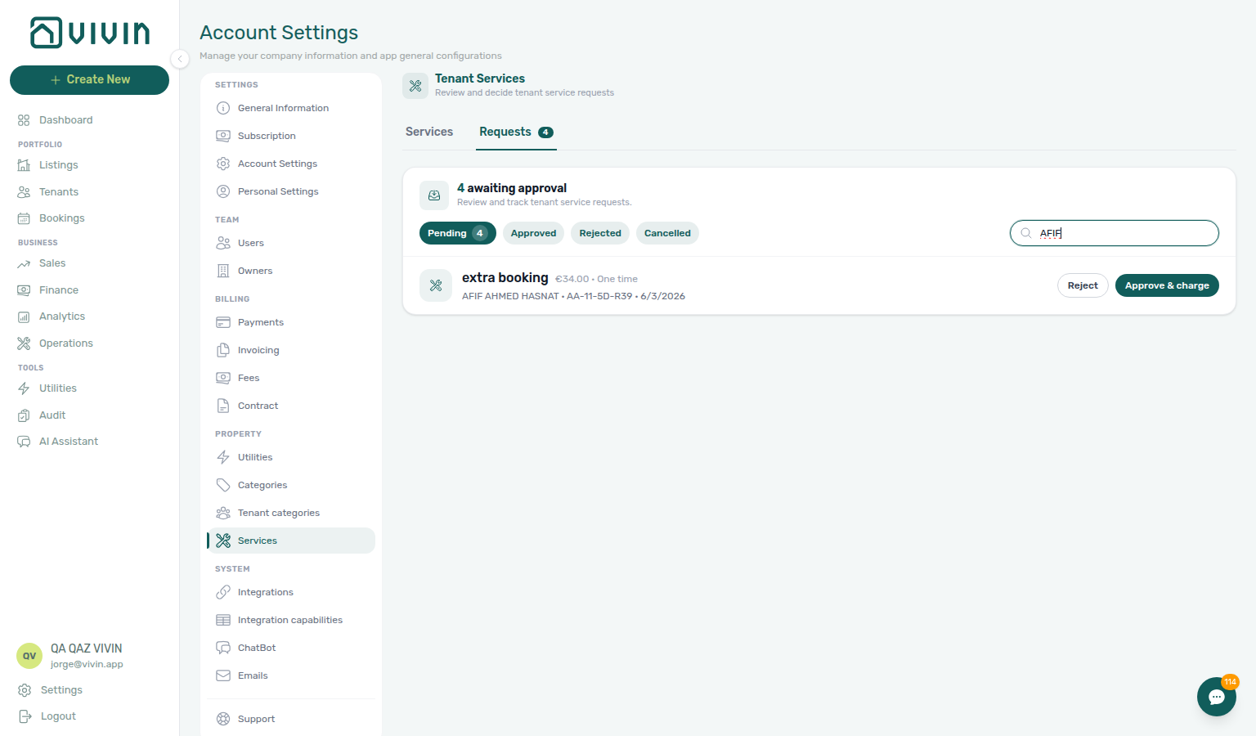Open the Analytics chart icon
This screenshot has width=1256, height=736.
[x=24, y=316]
